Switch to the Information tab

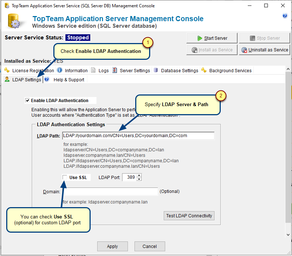tap(72, 71)
